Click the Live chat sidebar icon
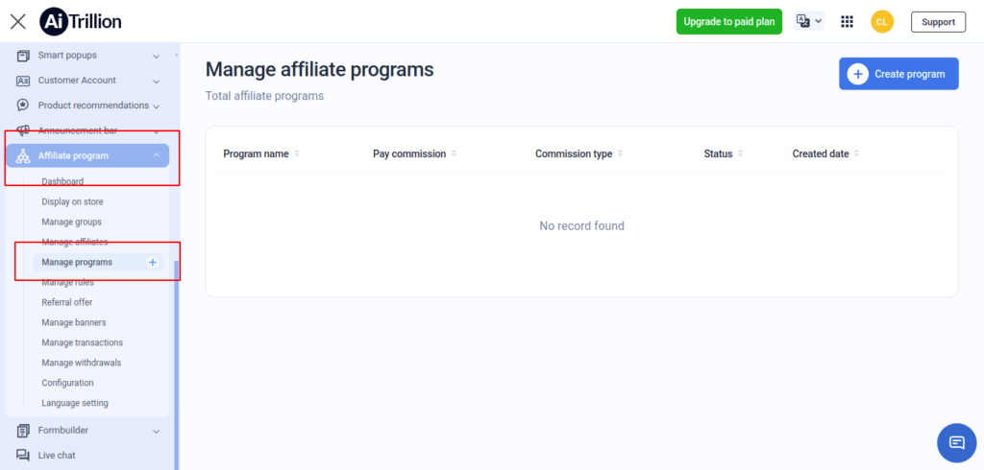984x470 pixels. 23,456
